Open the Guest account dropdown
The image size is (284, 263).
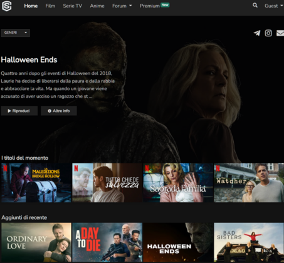[273, 6]
